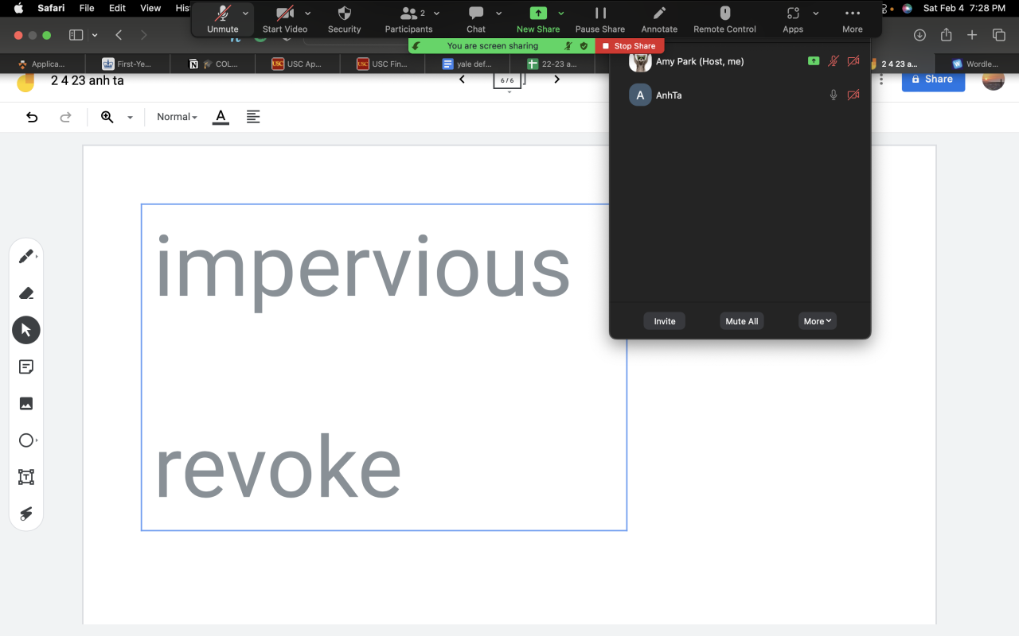Expand the arrow next to Apps

point(816,14)
